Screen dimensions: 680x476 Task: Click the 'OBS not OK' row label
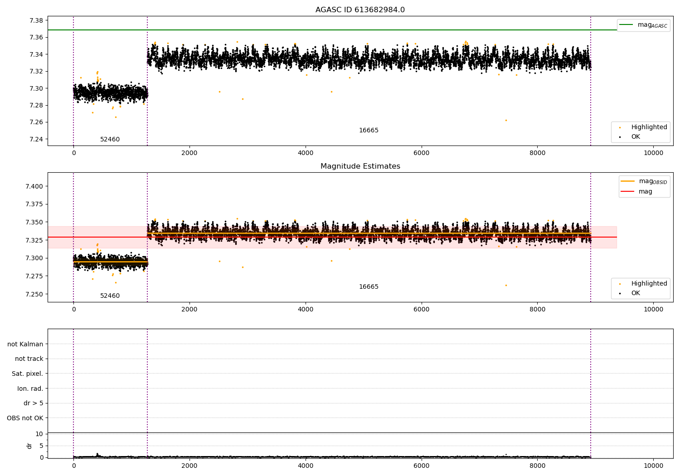(x=25, y=418)
